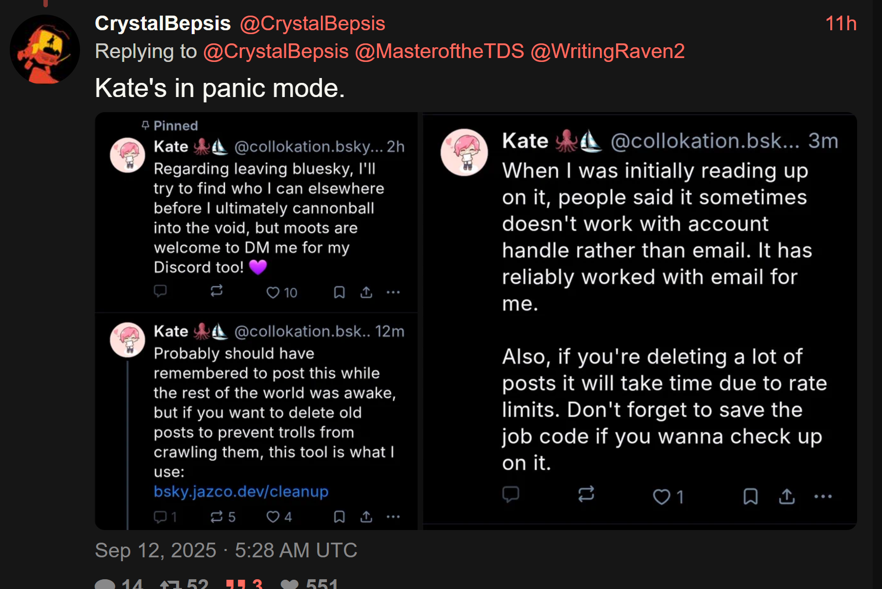Screen dimensions: 882x589
Task: Open more options on the 12m post
Action: 393,517
